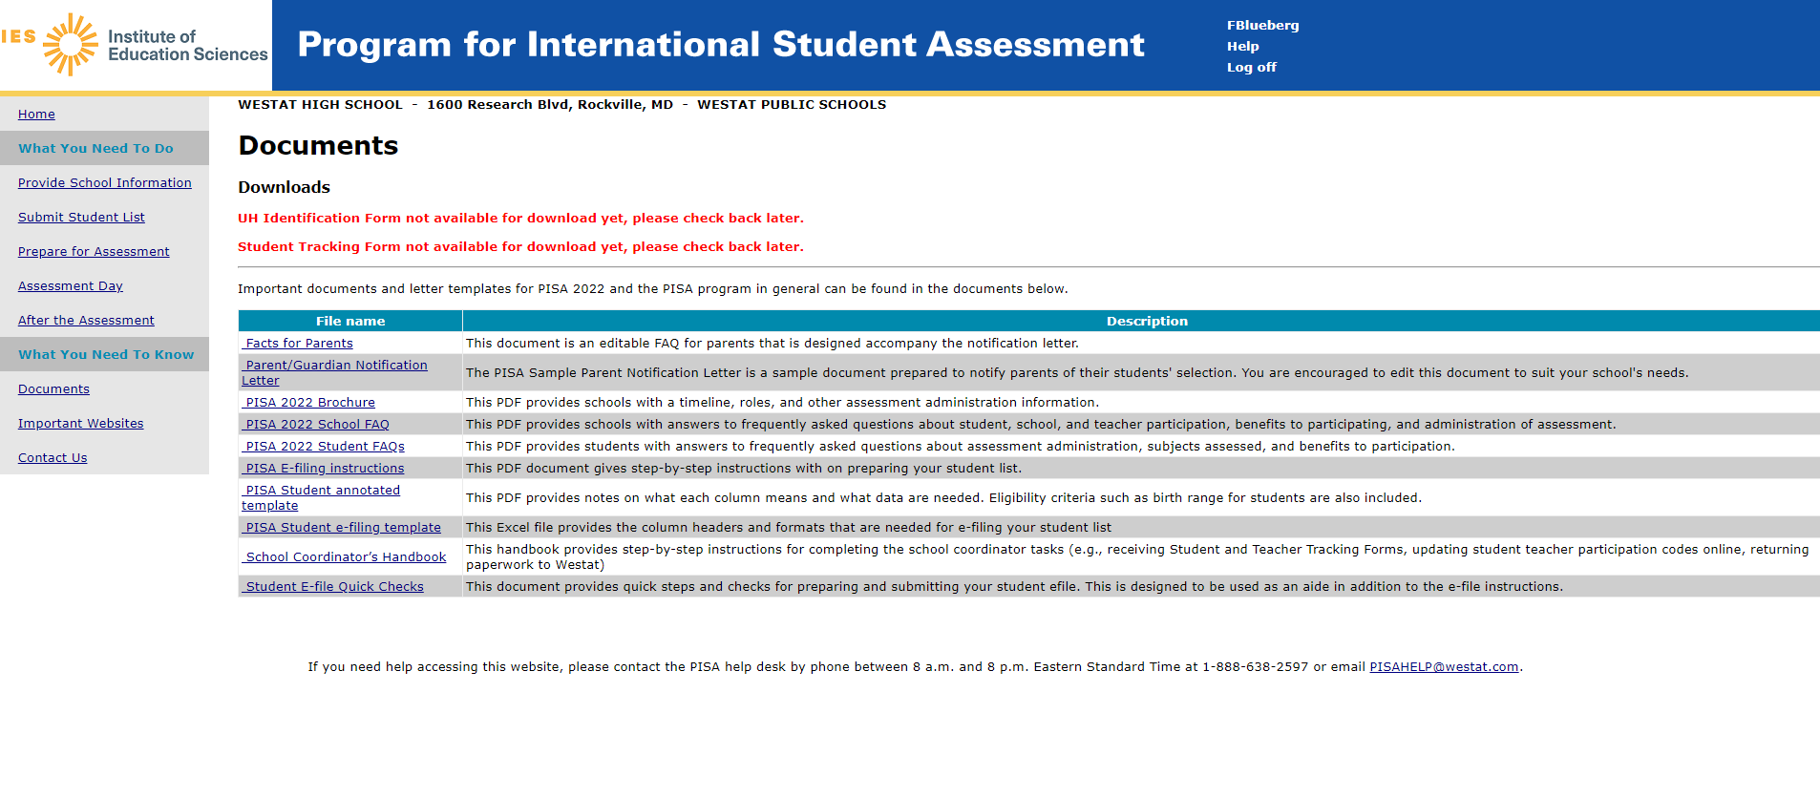
Task: Open PISA 2022 Student FAQs
Action: coord(324,446)
